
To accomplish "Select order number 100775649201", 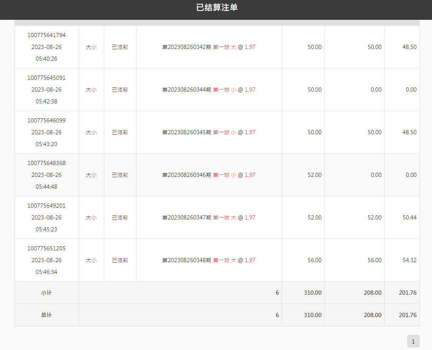I will click(46, 206).
